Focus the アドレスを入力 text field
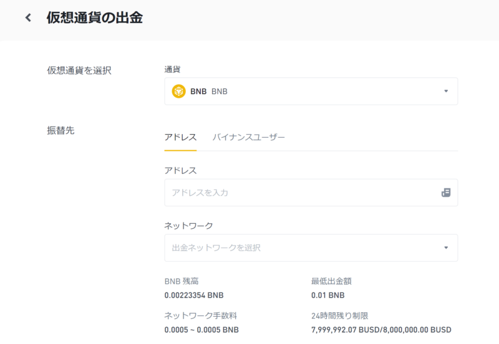 click(x=303, y=193)
